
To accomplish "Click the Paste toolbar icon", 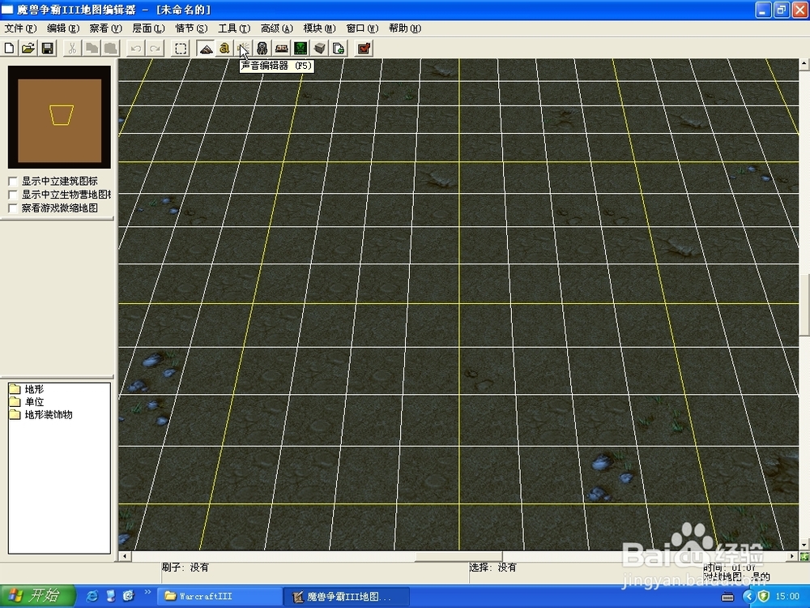I will pyautogui.click(x=110, y=49).
